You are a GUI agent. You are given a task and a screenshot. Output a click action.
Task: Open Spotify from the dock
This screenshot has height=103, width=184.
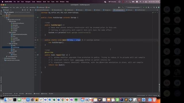76,100
